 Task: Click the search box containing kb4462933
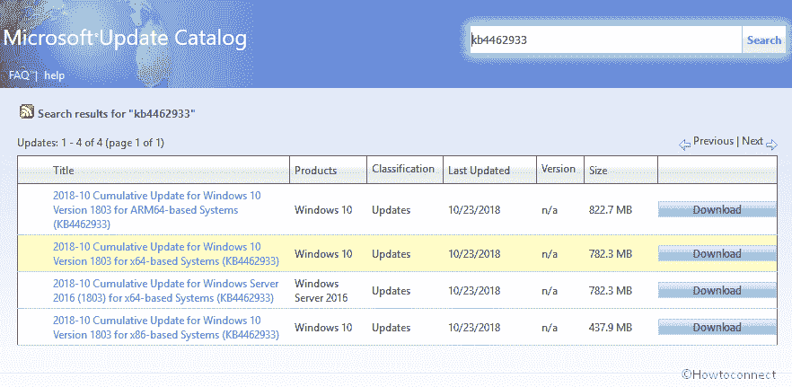(605, 40)
